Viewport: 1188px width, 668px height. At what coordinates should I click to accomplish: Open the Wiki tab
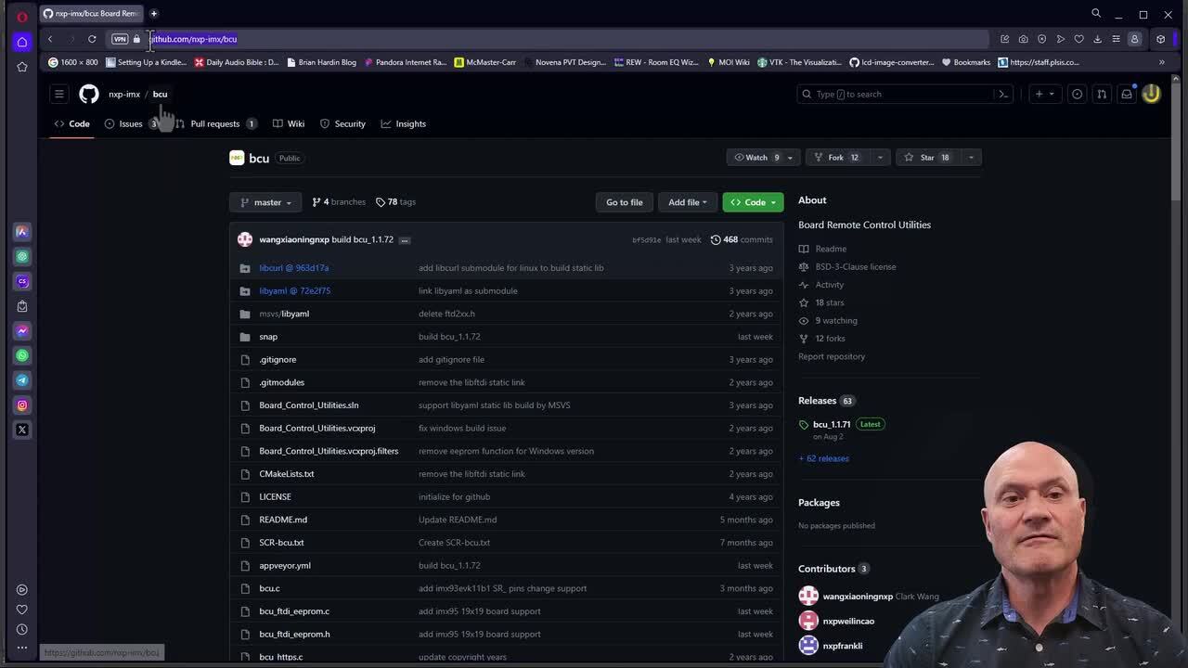(x=289, y=123)
